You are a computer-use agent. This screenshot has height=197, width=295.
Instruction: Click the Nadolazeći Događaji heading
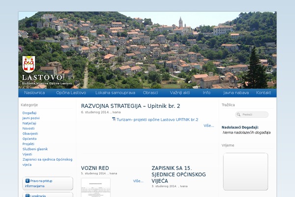coord(240,127)
